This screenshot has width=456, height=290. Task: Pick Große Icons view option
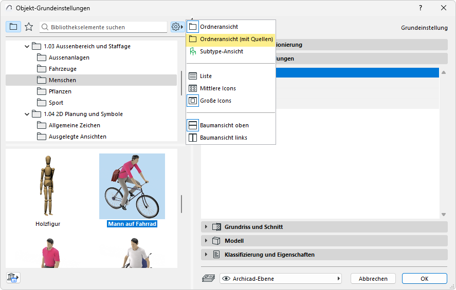point(215,101)
